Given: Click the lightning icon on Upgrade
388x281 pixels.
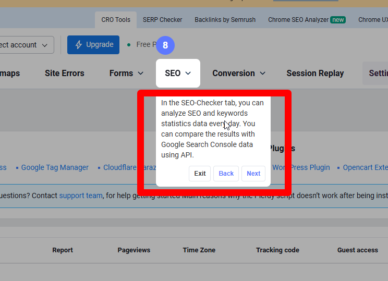Looking at the screenshot, I should [79, 45].
